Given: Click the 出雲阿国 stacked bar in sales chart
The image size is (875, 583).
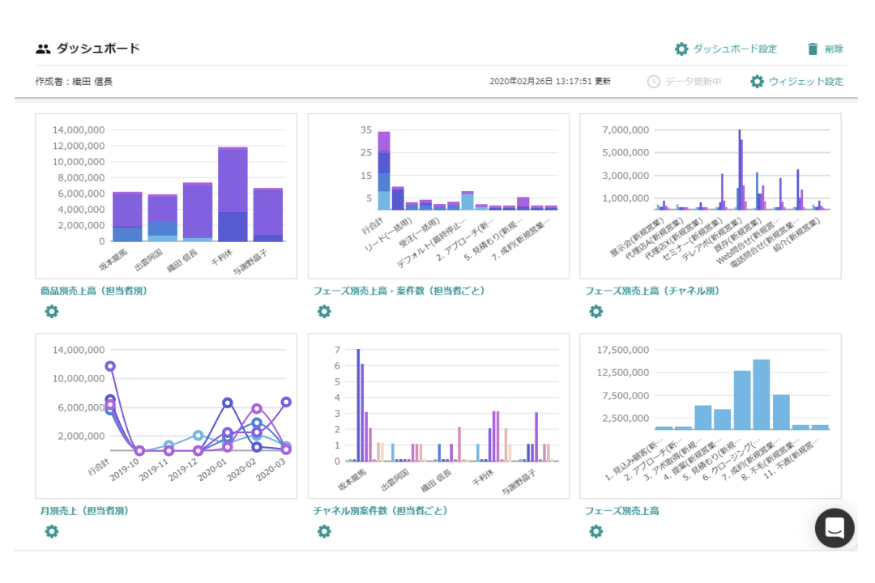Looking at the screenshot, I should (x=162, y=218).
